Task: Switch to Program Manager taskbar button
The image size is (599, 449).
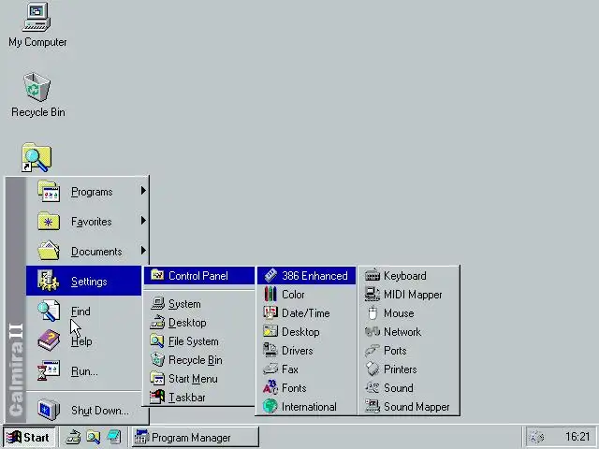Action: pos(196,437)
